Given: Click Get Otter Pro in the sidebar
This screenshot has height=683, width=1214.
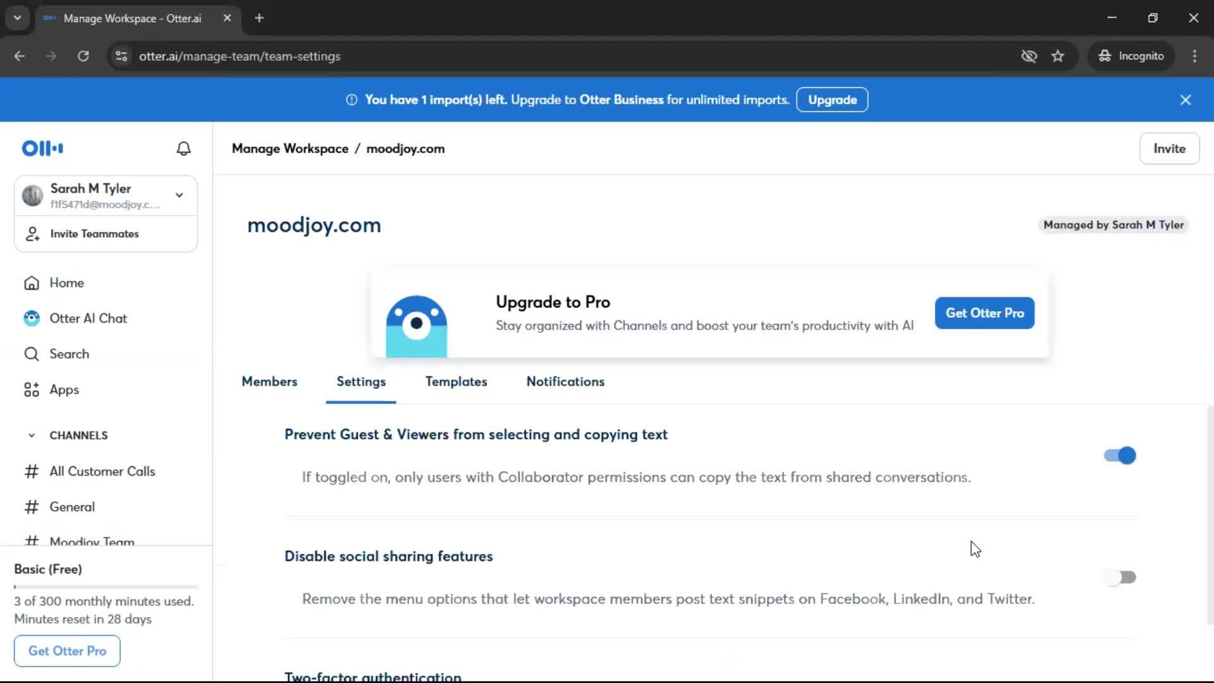Looking at the screenshot, I should 67,651.
